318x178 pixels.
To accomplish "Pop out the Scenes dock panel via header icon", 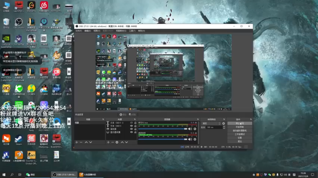I will 103,119.
